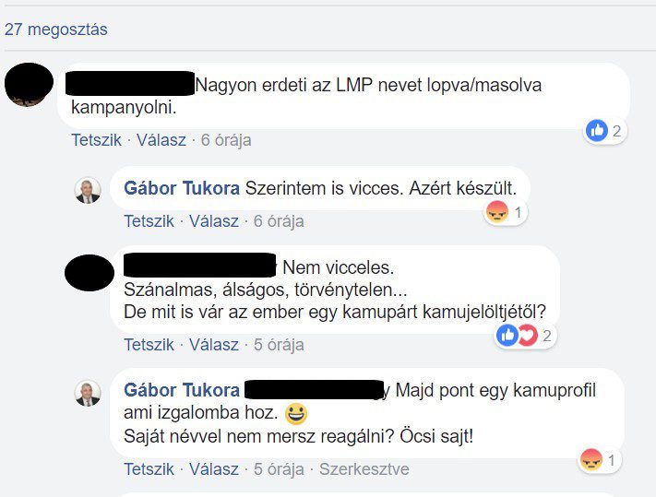Click Válasz under the LMP comment
The image size is (656, 497).
[x=161, y=140]
